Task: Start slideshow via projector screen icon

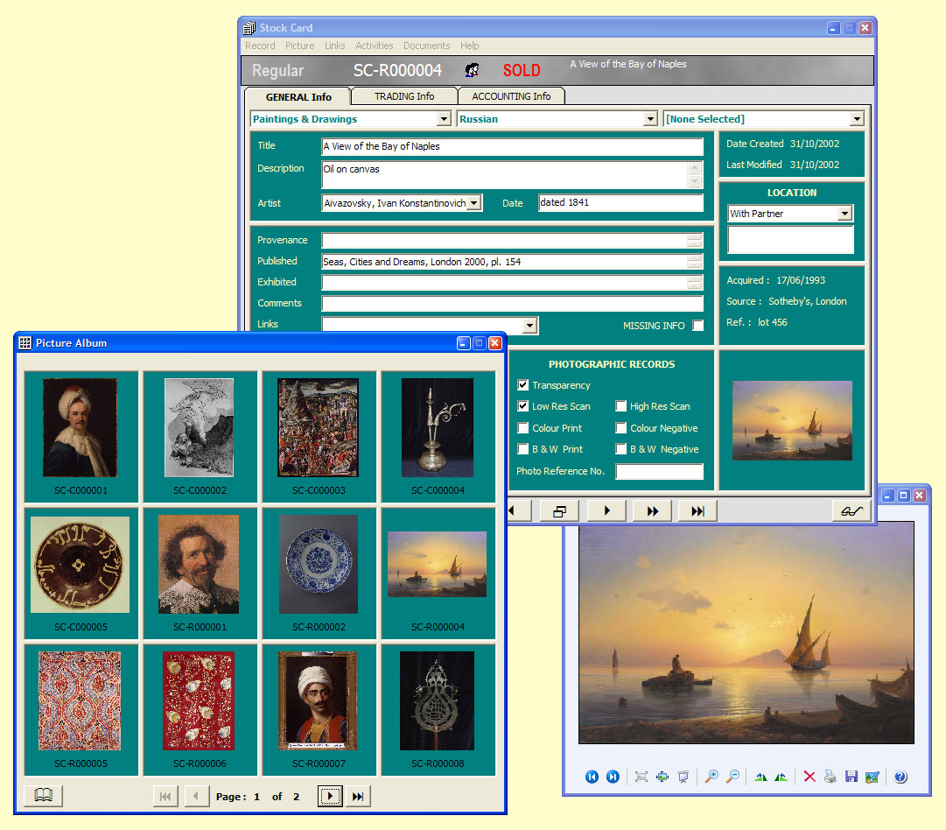Action: 683,777
